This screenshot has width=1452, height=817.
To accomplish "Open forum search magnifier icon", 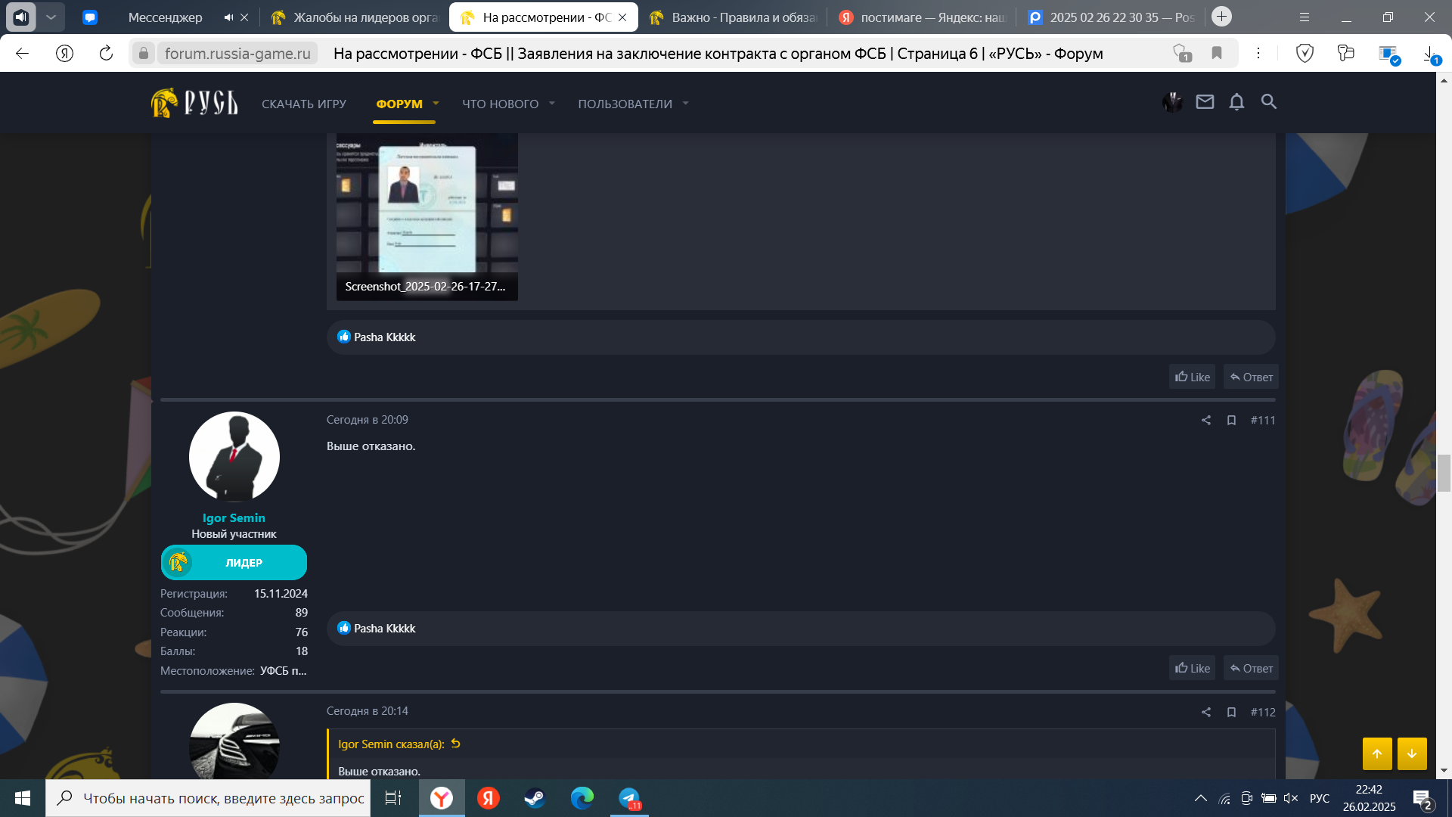I will (1268, 102).
